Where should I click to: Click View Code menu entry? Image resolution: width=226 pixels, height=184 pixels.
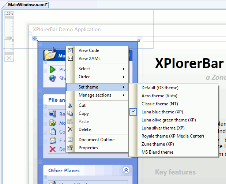point(97,50)
